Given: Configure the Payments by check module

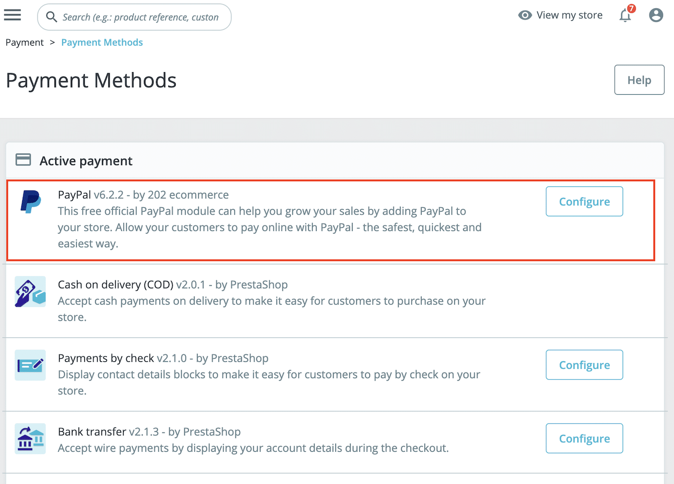Looking at the screenshot, I should pyautogui.click(x=584, y=365).
